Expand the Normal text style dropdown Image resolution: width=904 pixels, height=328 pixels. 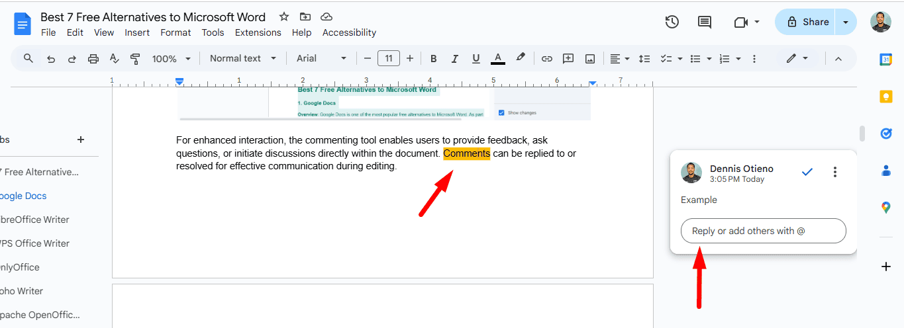pyautogui.click(x=243, y=58)
